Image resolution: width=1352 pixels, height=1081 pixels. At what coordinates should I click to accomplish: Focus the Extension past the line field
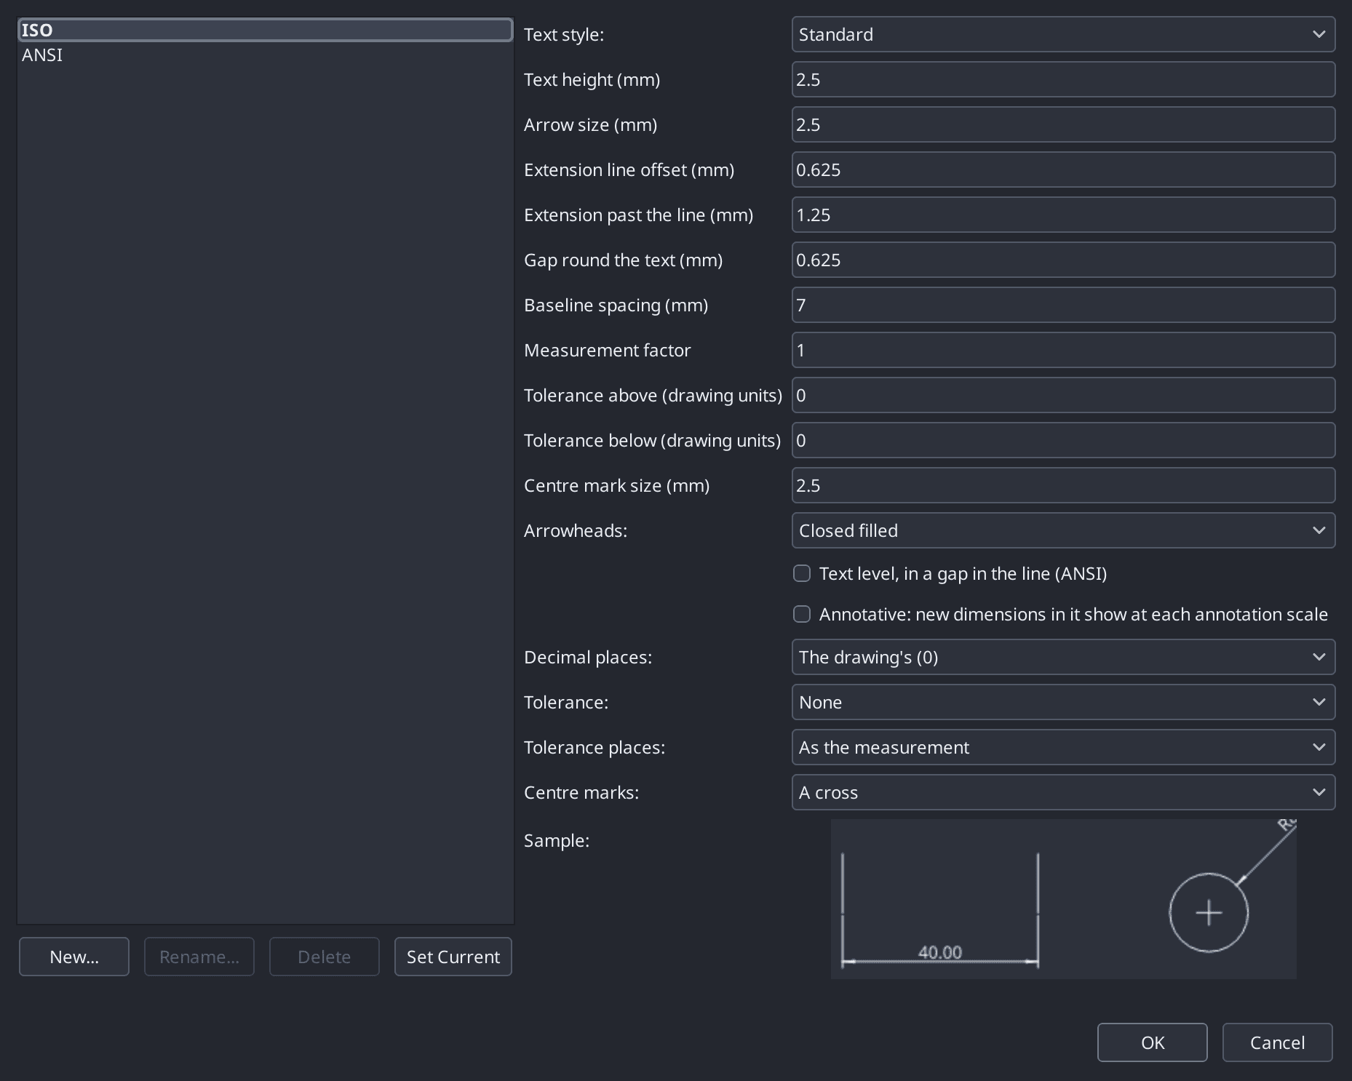tap(1063, 215)
